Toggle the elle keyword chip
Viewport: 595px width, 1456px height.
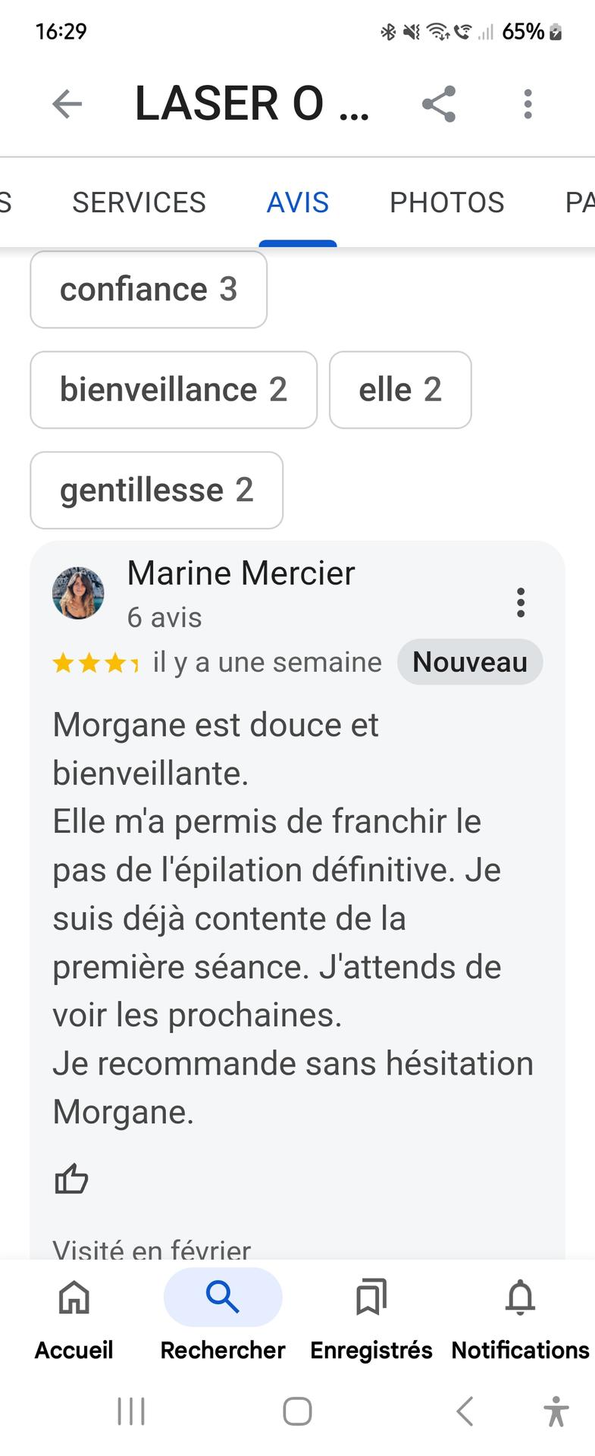point(400,390)
